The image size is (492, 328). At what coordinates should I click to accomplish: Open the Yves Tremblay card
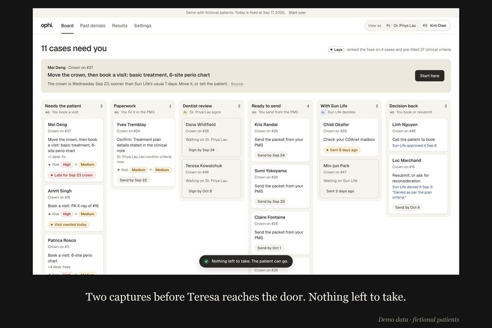click(x=144, y=152)
